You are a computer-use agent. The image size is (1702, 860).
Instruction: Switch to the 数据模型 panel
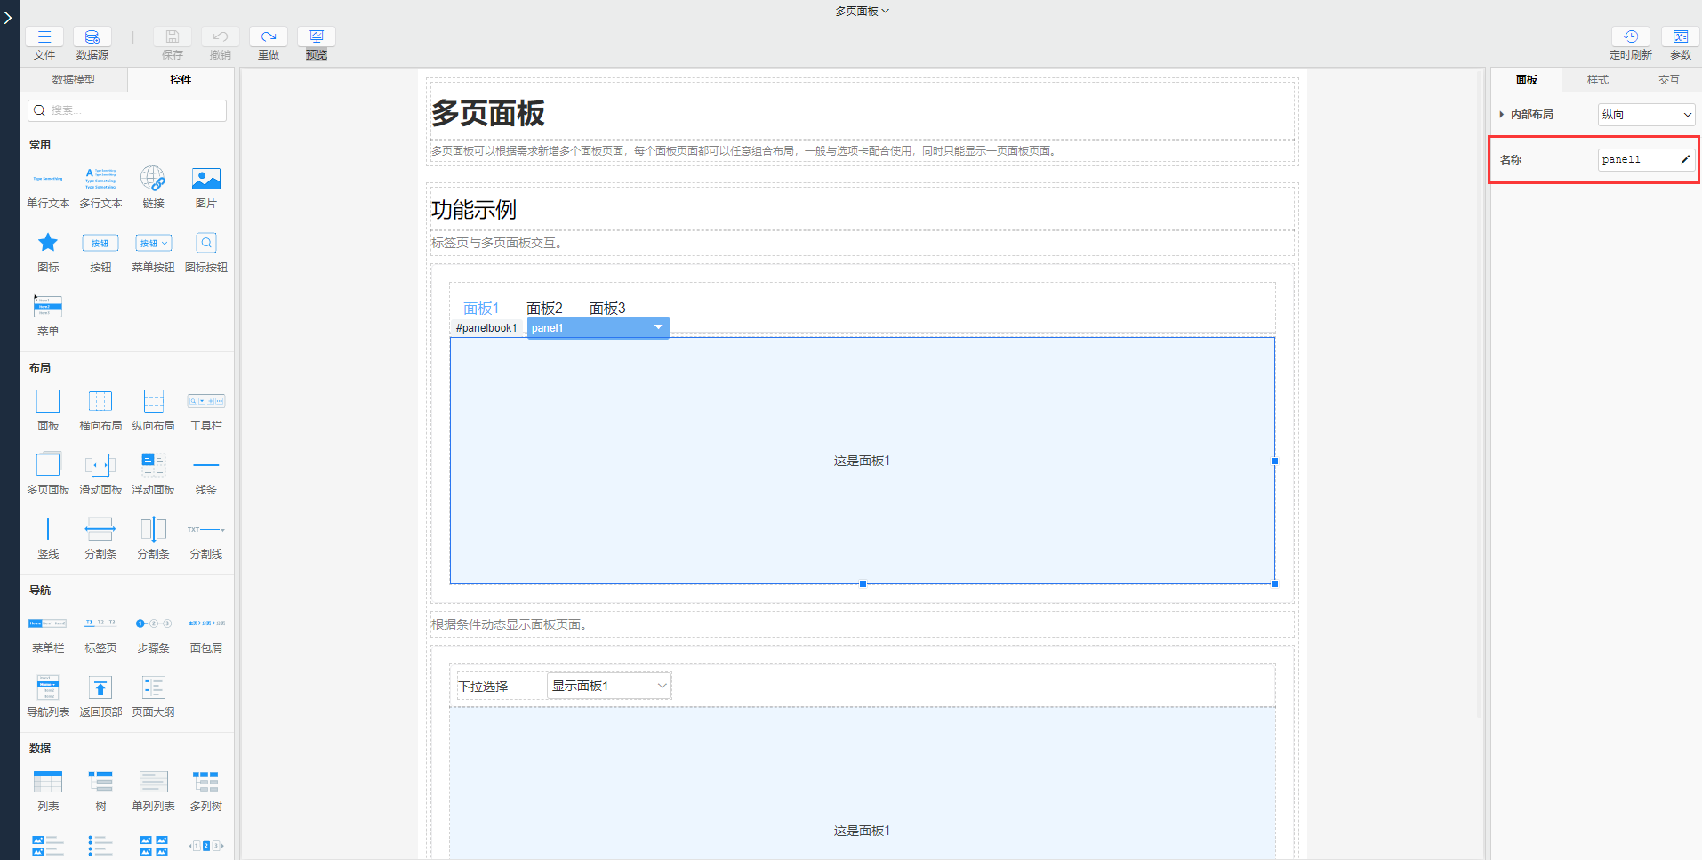75,80
